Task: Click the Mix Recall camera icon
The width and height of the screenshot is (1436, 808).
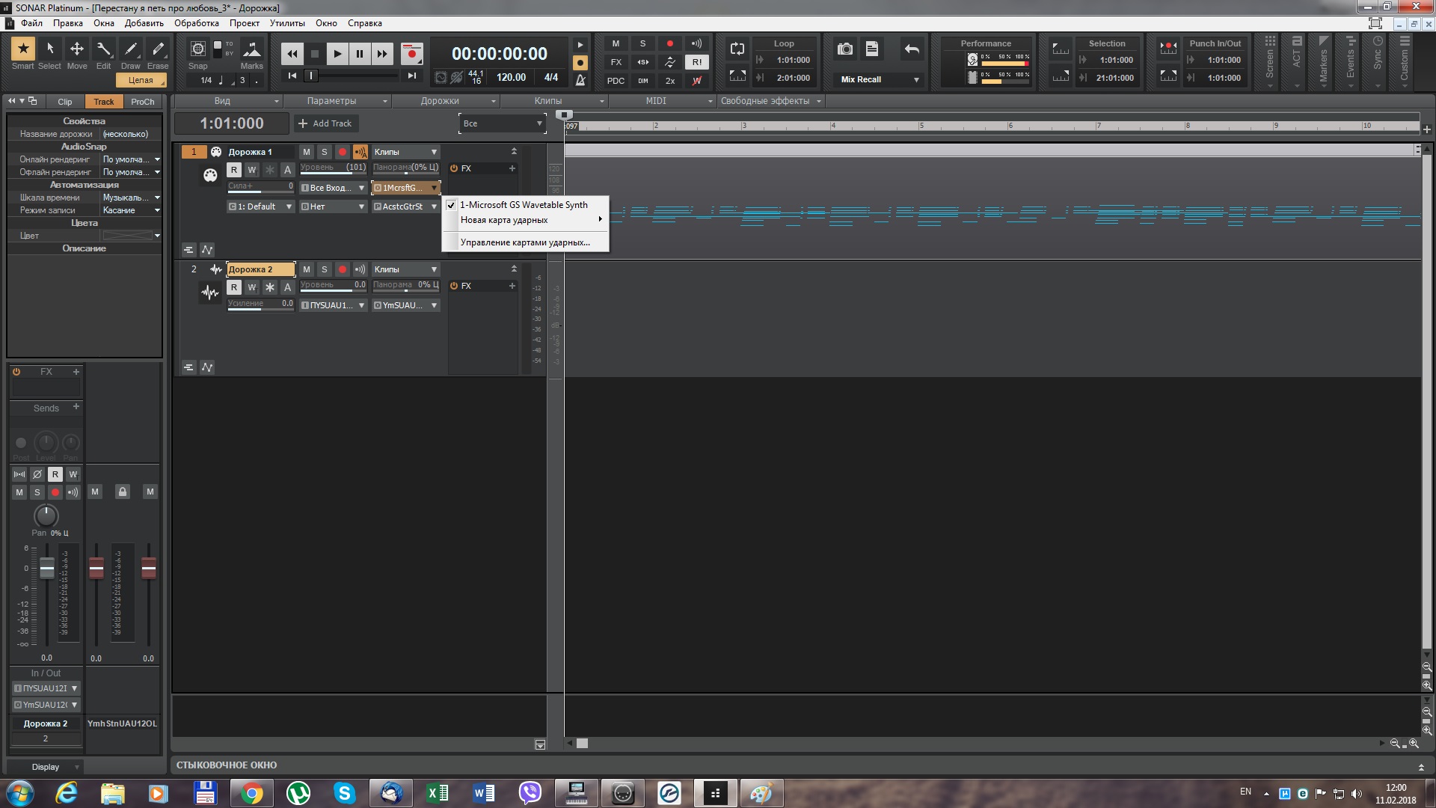Action: point(845,49)
